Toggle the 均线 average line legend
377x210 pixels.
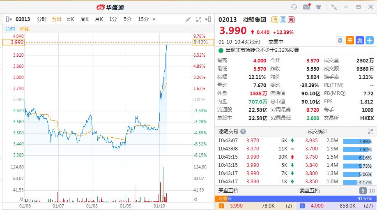25,29
